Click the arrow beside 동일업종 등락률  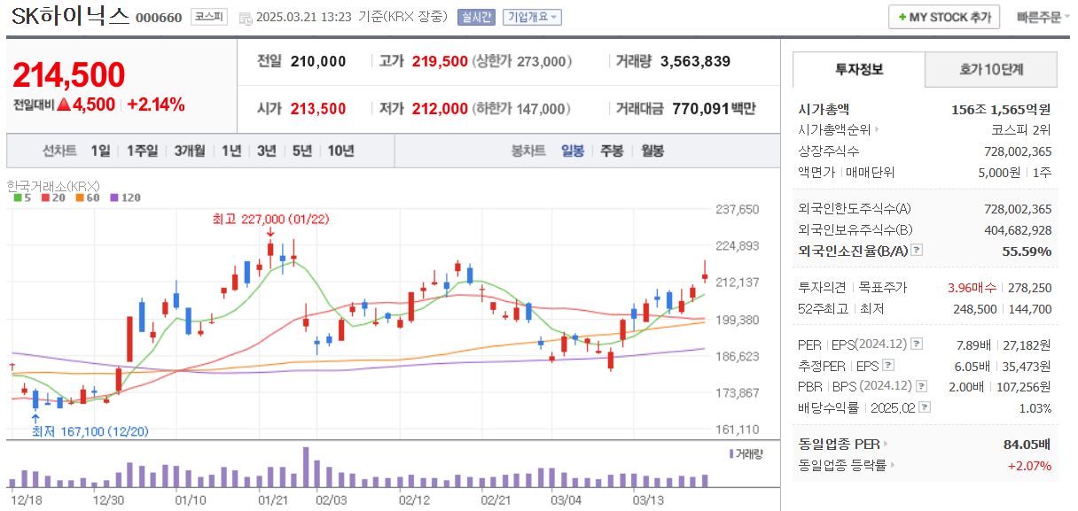click(x=893, y=465)
